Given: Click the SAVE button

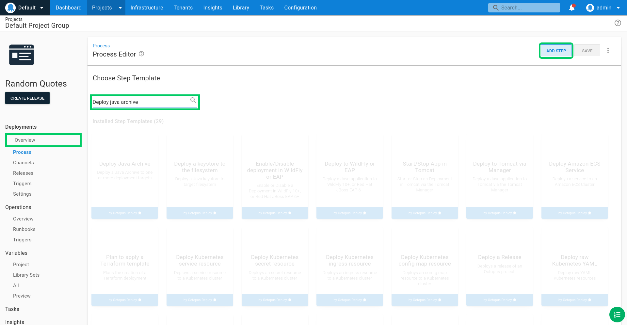Looking at the screenshot, I should pos(587,51).
